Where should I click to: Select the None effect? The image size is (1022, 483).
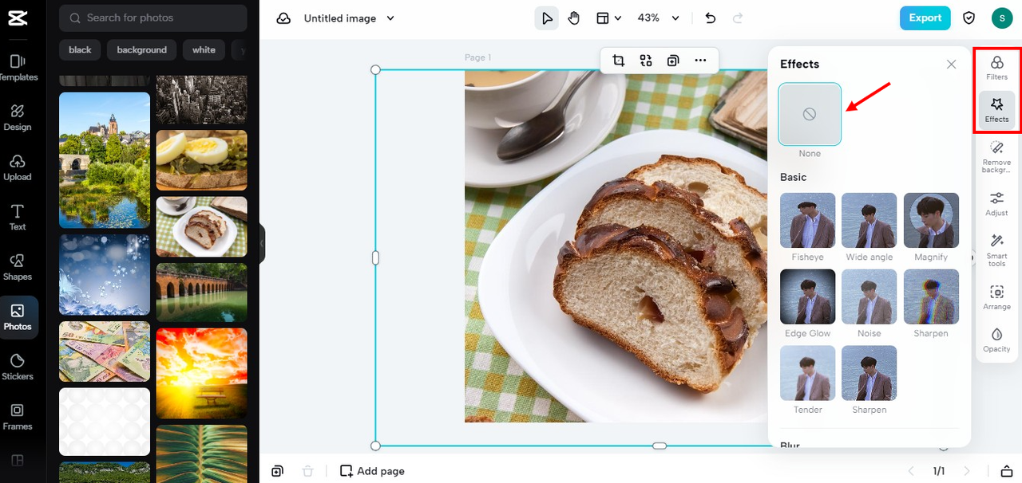point(810,114)
